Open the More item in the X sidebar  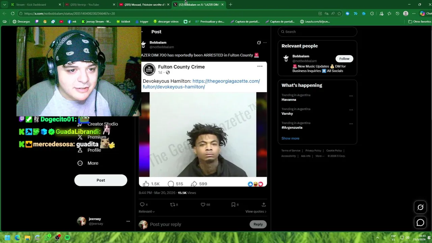88,163
